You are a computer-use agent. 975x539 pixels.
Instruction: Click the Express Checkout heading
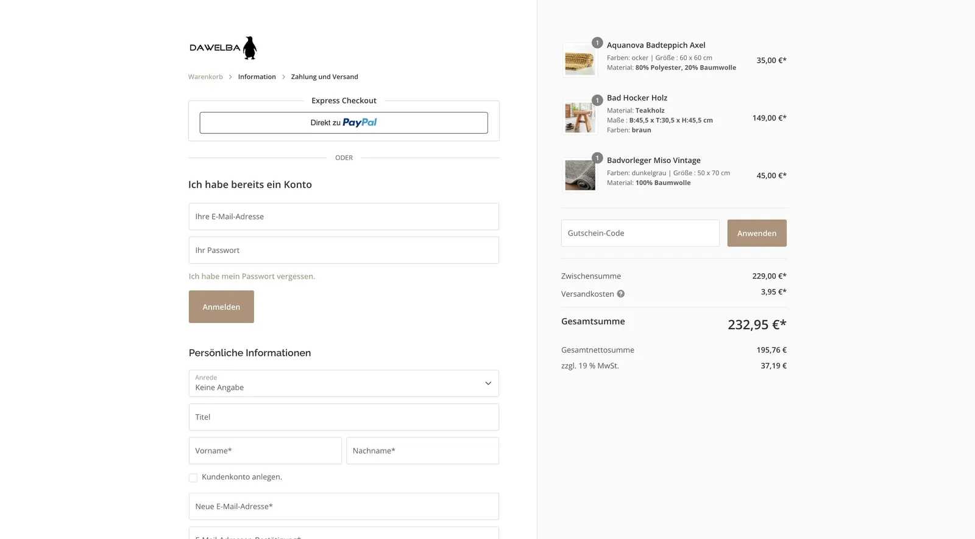[344, 100]
